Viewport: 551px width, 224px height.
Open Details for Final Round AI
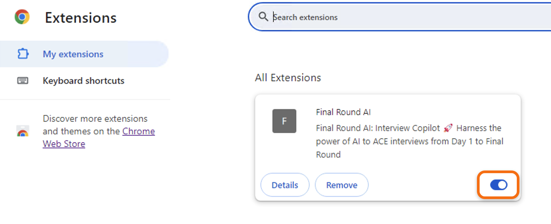point(285,185)
